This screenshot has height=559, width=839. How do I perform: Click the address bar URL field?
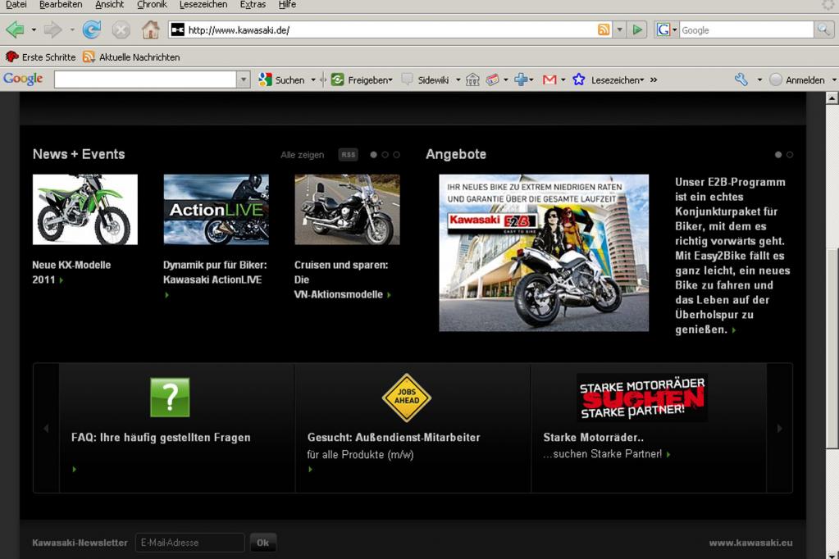tap(390, 30)
